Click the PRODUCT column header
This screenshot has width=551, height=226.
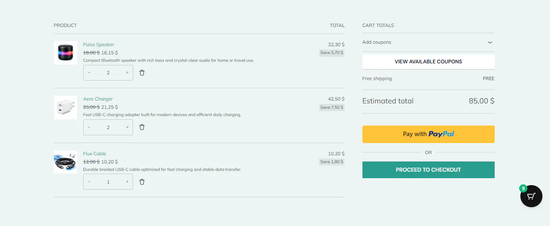(65, 25)
